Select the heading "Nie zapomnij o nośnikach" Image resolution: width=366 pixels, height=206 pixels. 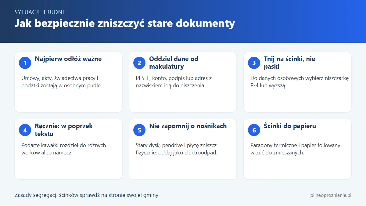pyautogui.click(x=188, y=126)
